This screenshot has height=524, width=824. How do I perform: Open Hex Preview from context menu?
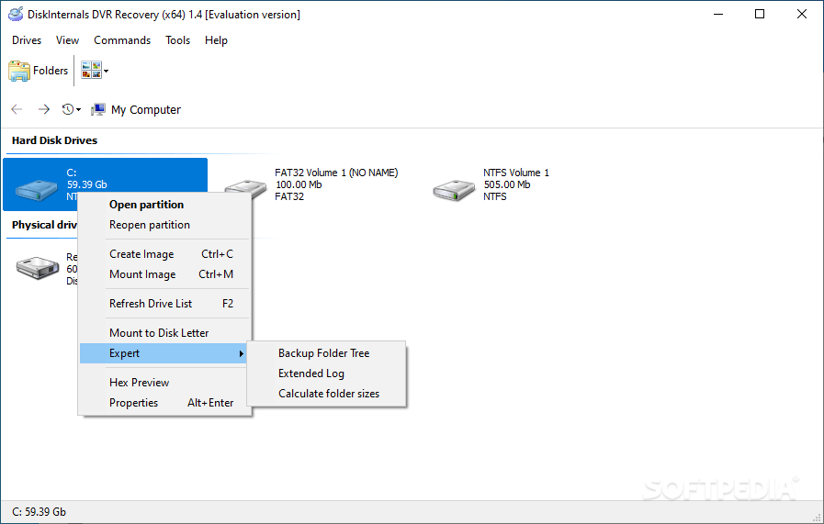tap(164, 383)
